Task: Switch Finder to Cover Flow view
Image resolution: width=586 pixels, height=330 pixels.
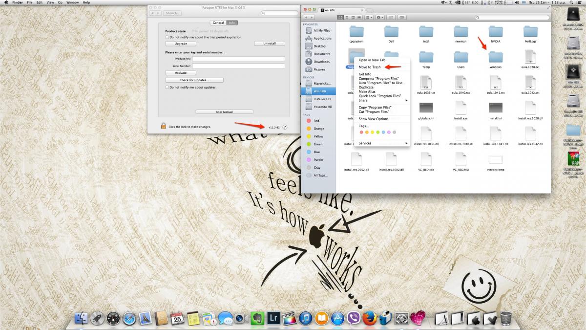Action: pyautogui.click(x=359, y=17)
